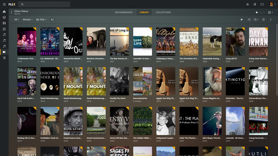The image size is (278, 156).
Task: Open the Henry VIII Man Mo... poster
Action: [x=119, y=121]
